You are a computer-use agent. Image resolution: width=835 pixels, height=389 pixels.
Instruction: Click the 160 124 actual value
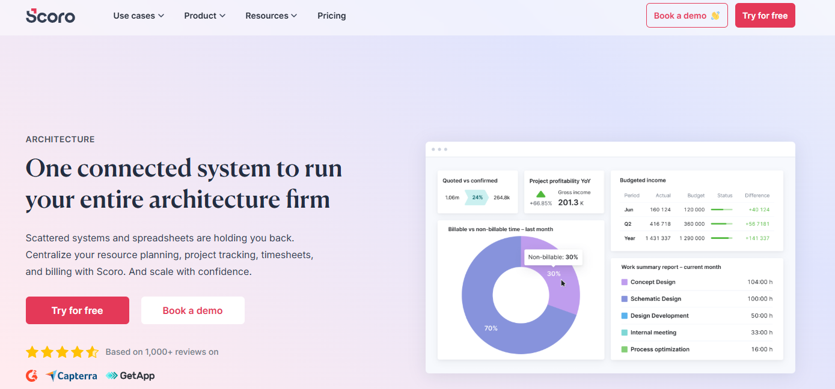pos(660,210)
